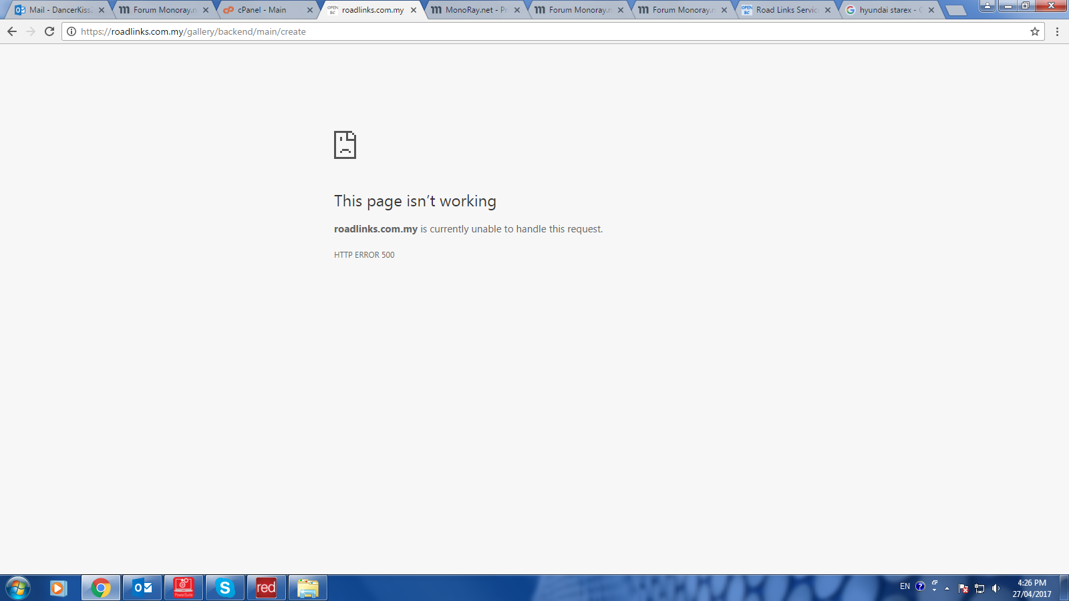Screen dimensions: 1069x601
Task: Open the file folder icon on the taskbar
Action: [x=308, y=588]
